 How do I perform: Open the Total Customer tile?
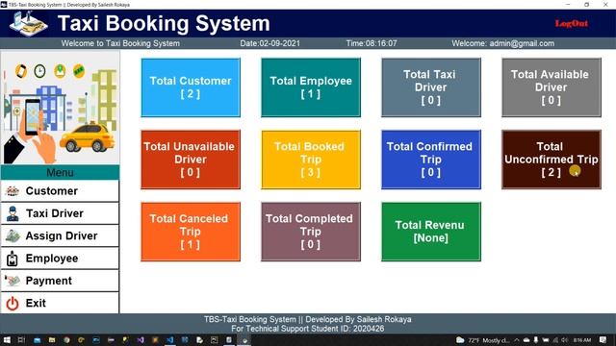[191, 87]
